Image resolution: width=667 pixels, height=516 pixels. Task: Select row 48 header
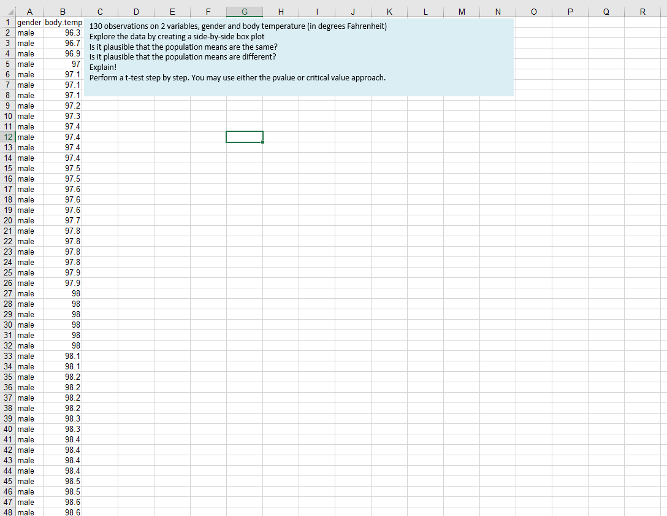coord(7,512)
